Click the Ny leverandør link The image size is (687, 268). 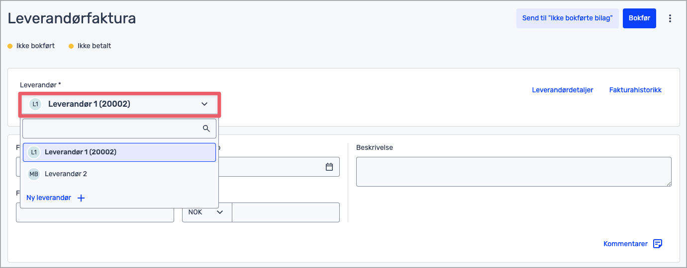pyautogui.click(x=49, y=198)
